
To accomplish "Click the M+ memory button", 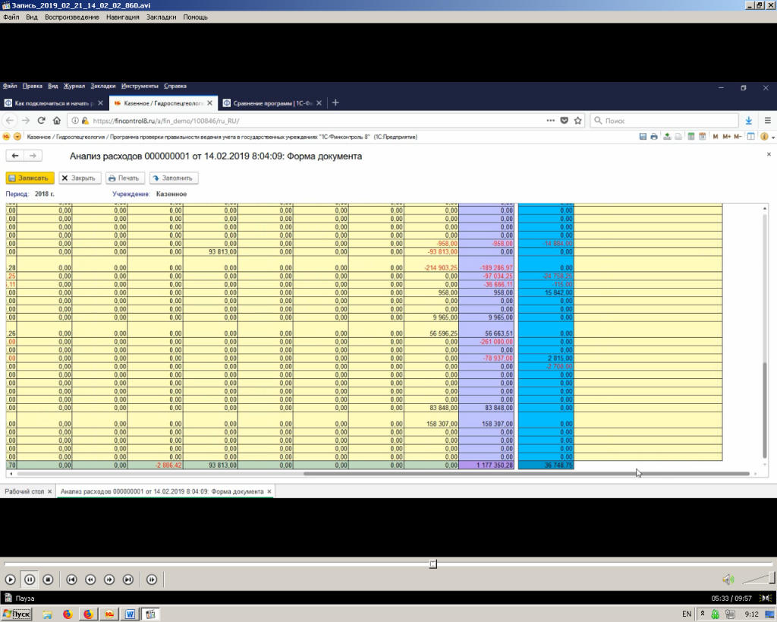I will click(726, 137).
